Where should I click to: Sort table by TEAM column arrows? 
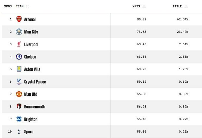[28, 7]
